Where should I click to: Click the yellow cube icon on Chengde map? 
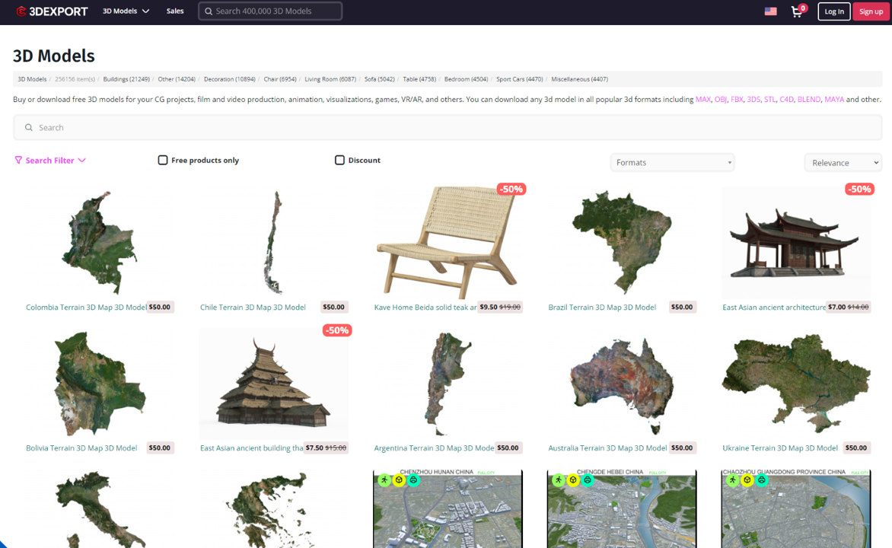pos(573,479)
